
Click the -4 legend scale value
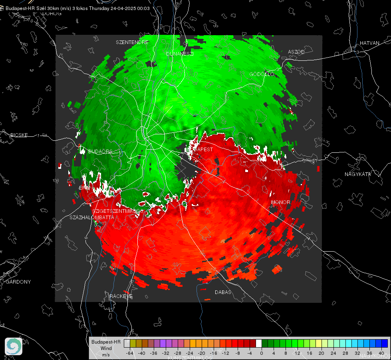249,353
